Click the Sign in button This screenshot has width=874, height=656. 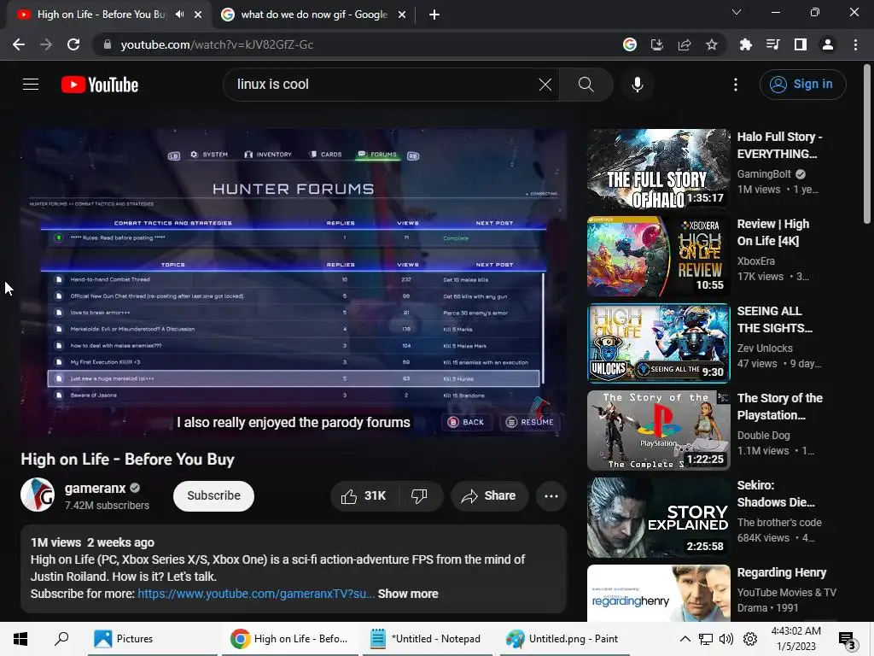[802, 85]
